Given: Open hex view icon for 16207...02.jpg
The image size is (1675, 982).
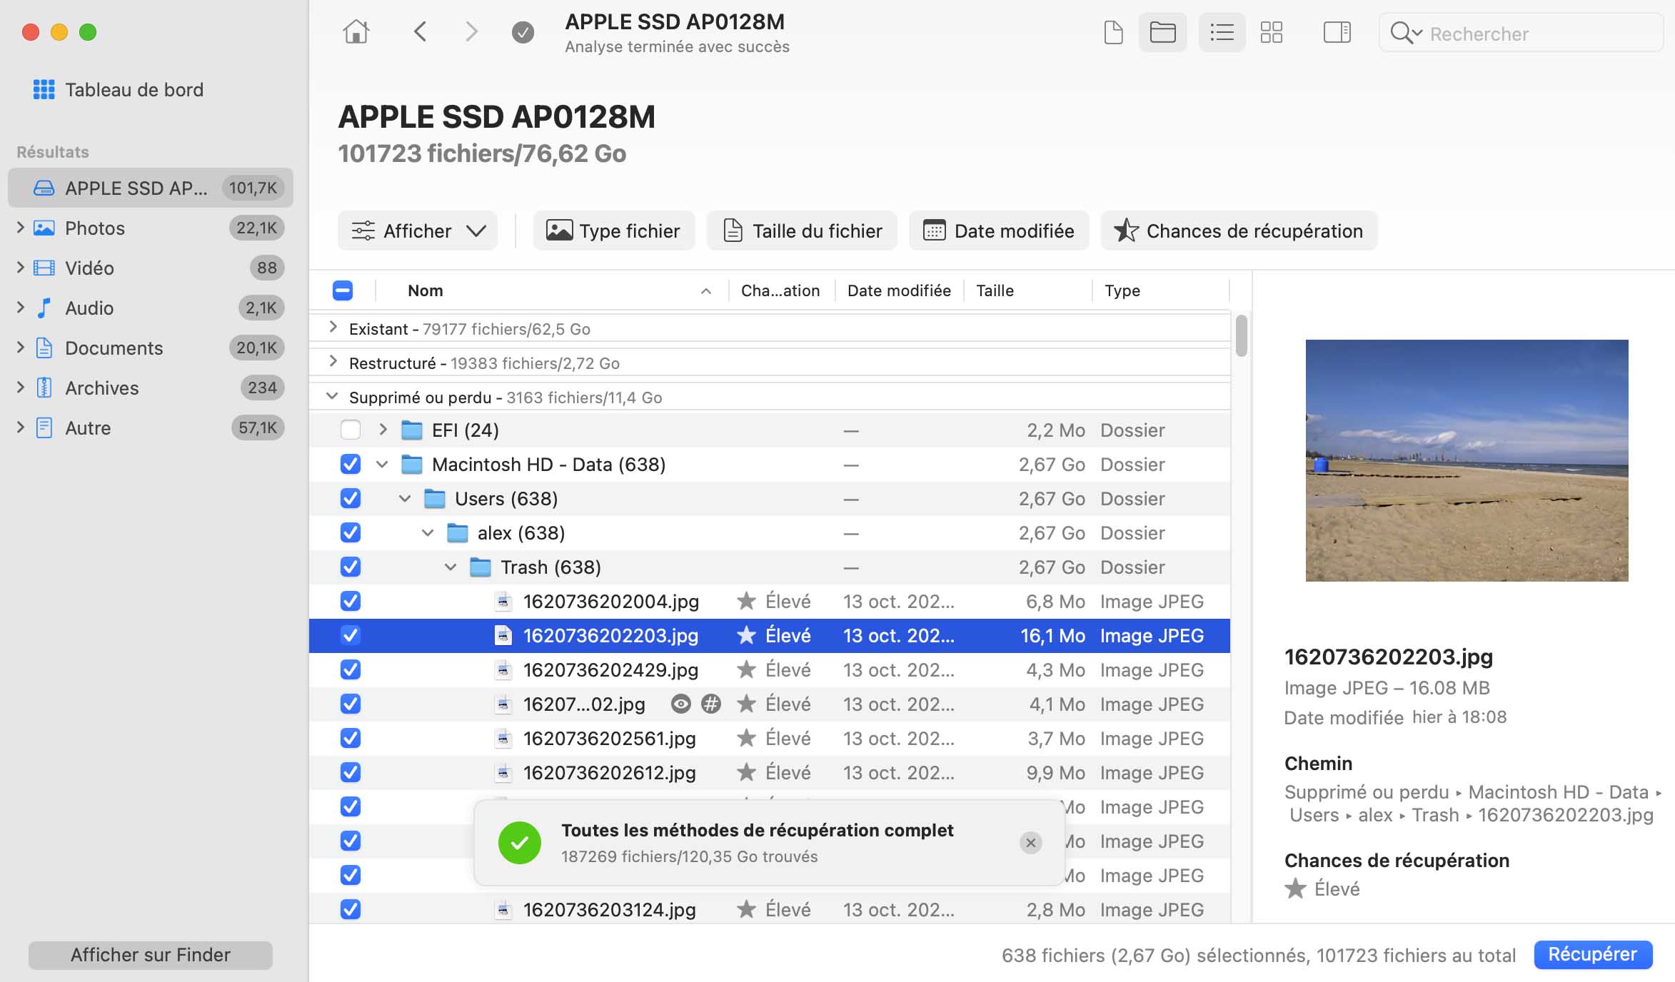Looking at the screenshot, I should [710, 704].
